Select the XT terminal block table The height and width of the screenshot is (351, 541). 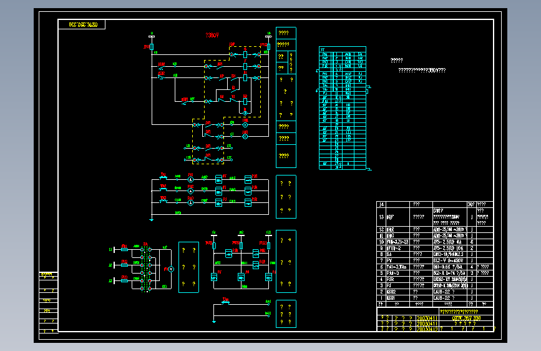343,108
